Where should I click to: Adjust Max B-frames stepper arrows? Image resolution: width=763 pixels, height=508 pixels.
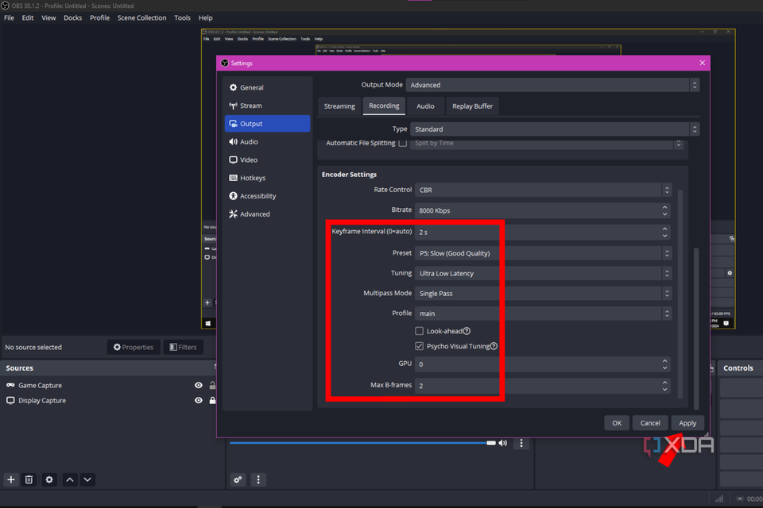(664, 386)
